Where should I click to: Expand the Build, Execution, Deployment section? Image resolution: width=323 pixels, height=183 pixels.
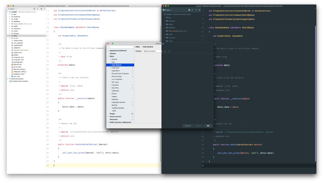(108, 122)
